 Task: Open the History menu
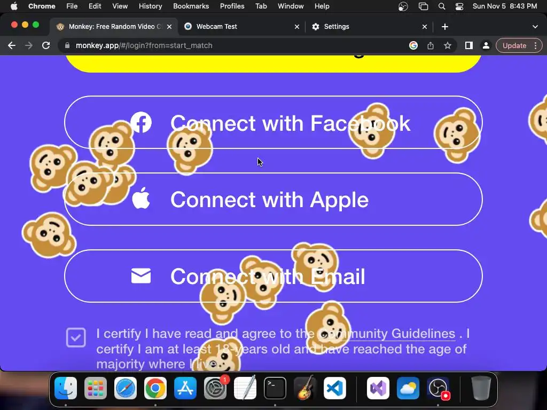(x=150, y=6)
